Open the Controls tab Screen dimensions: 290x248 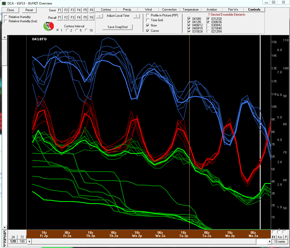(254, 10)
